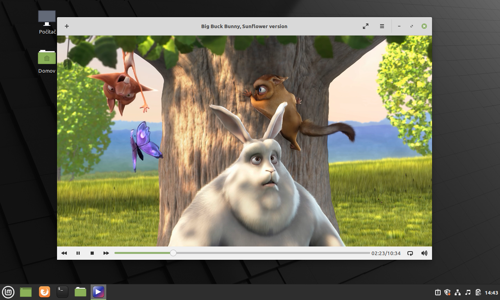The image size is (500, 300).
Task: Select the fast forward icon
Action: click(106, 253)
